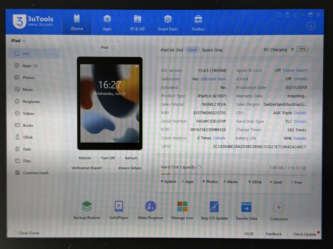Click the version label V3.29
This screenshot has height=249, width=333.
249,234
